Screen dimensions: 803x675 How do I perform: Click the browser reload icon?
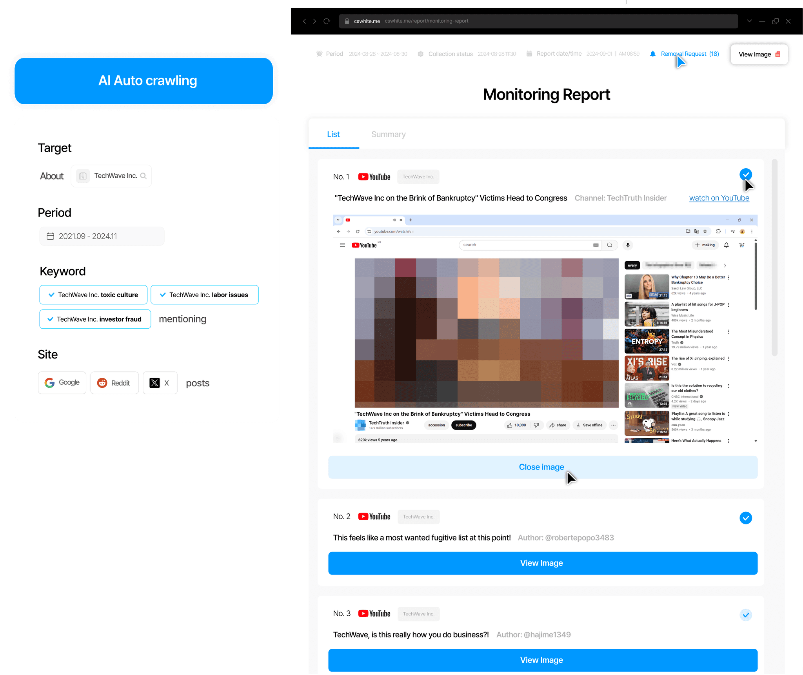(x=327, y=21)
